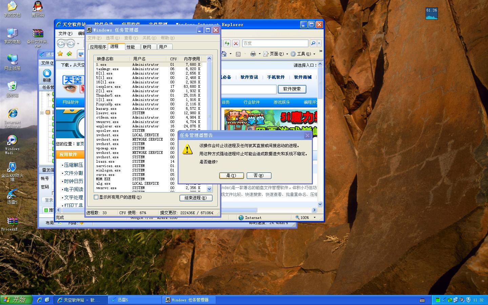Click the IE back arrow button
488x305 pixels.
61,43
